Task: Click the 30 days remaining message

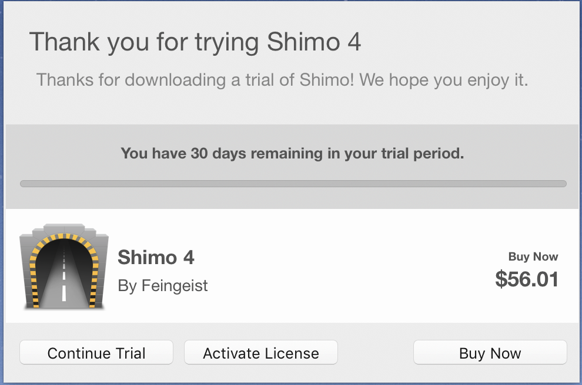Action: tap(292, 153)
